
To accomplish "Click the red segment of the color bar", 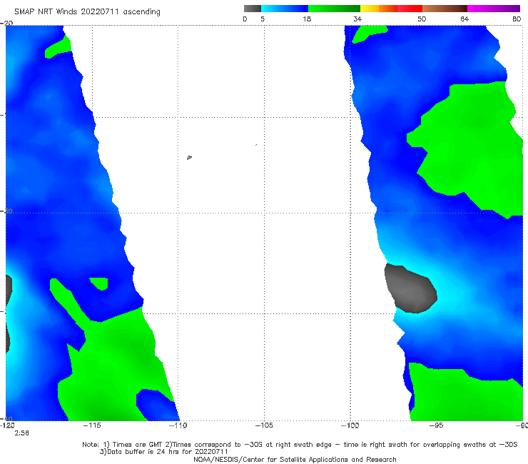I will click(410, 9).
